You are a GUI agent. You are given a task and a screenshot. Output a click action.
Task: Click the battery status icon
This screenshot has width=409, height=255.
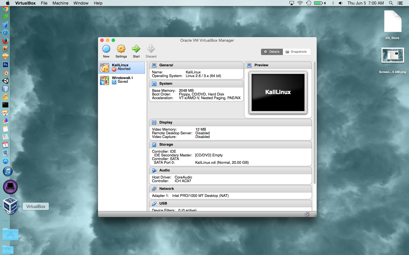[x=320, y=3]
